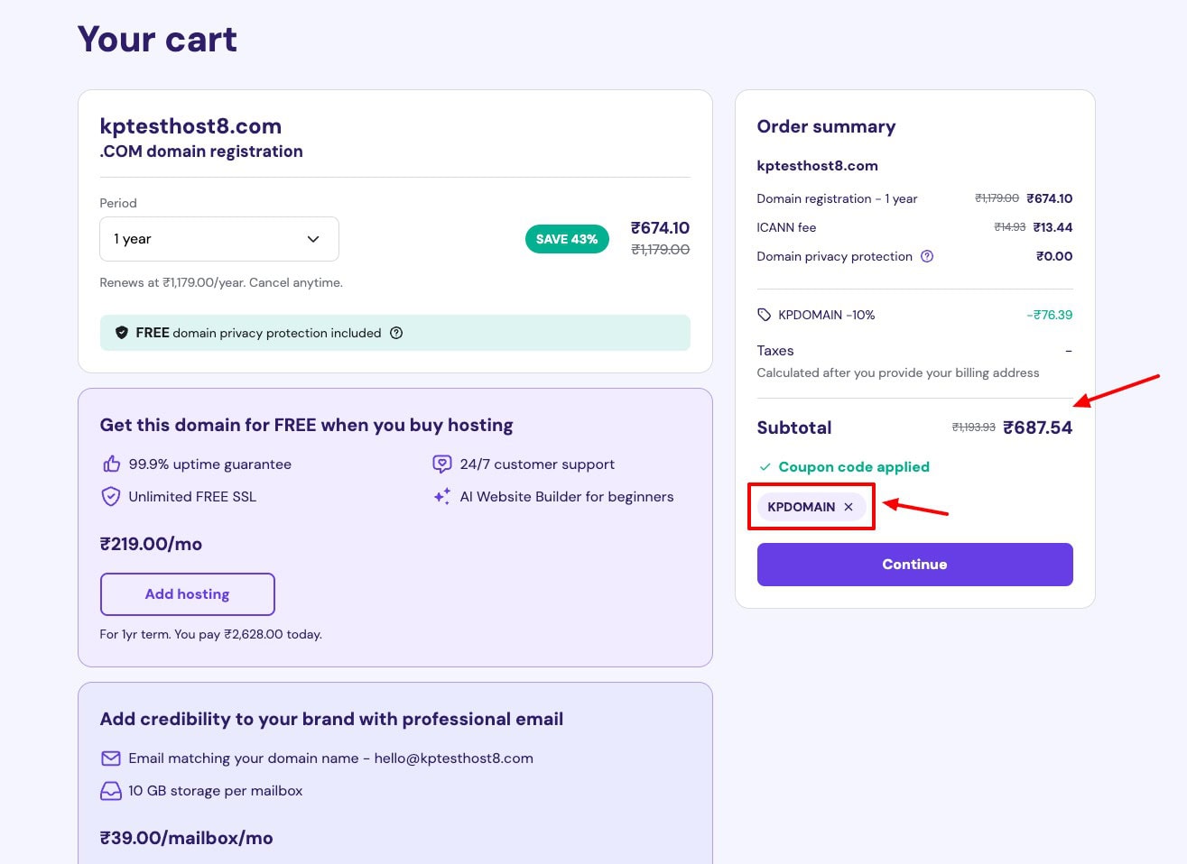Open the Period 1 year dropdown
This screenshot has height=864, width=1187.
(x=218, y=239)
